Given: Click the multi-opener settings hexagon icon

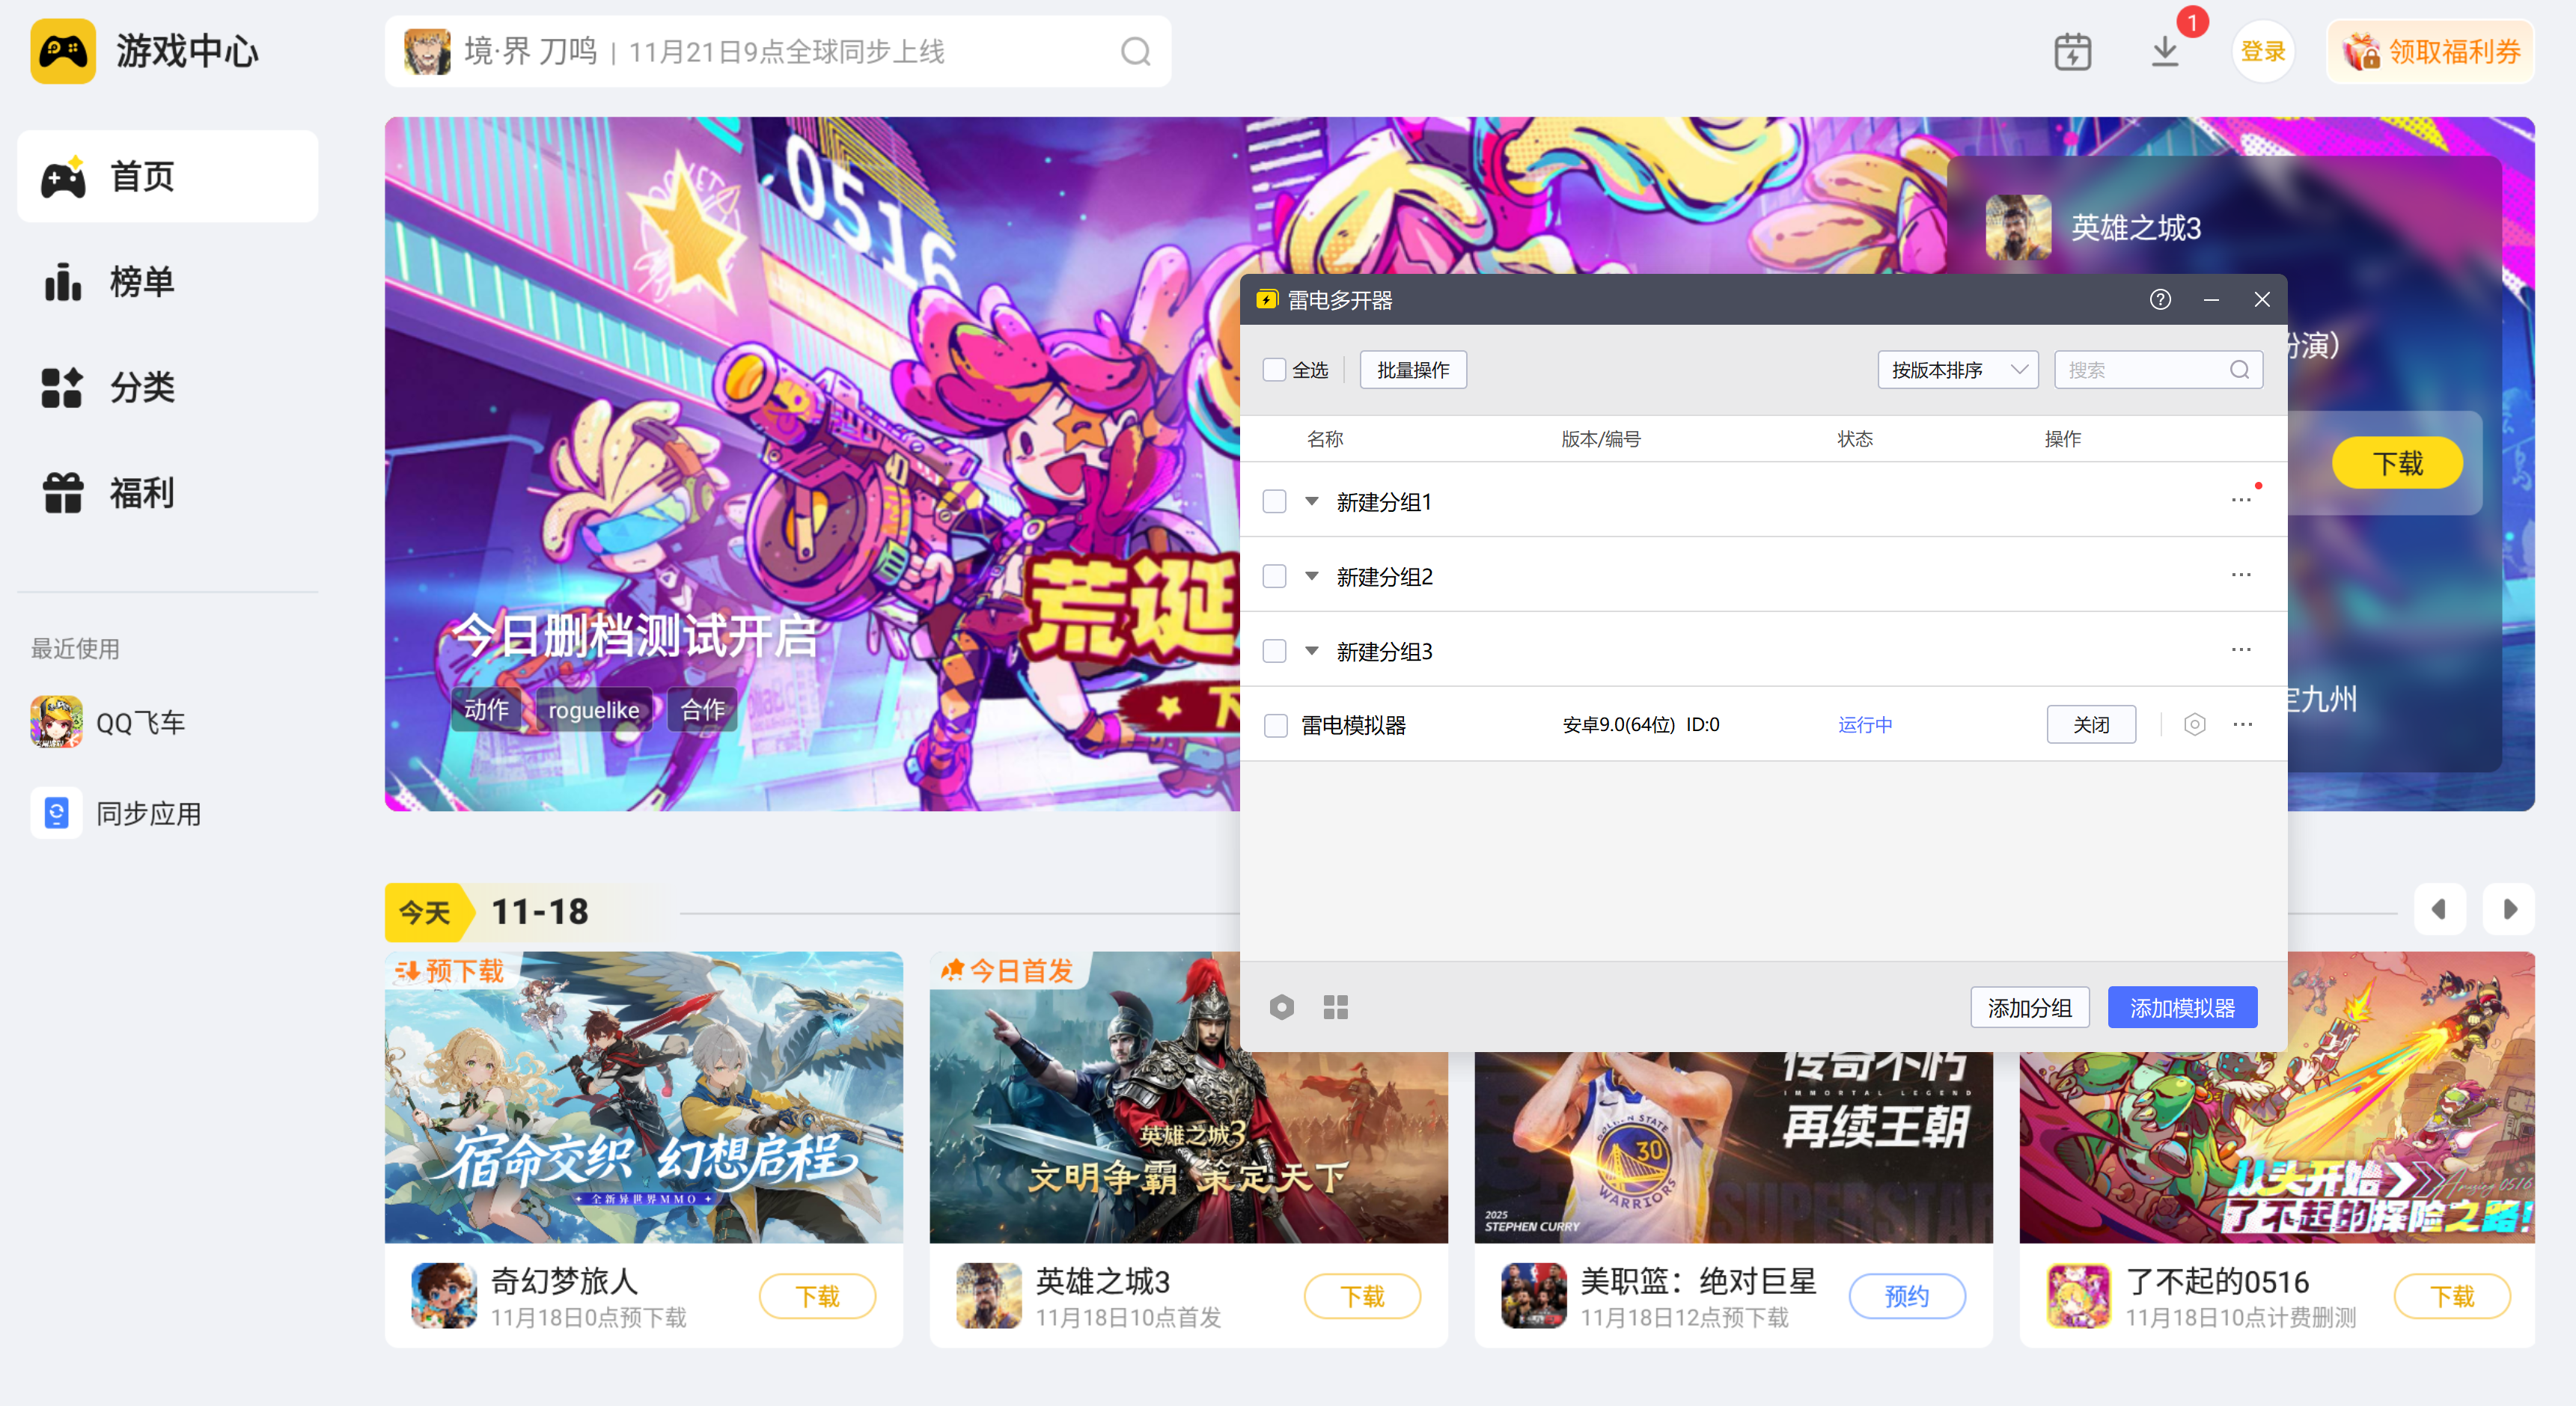Looking at the screenshot, I should (1281, 1007).
